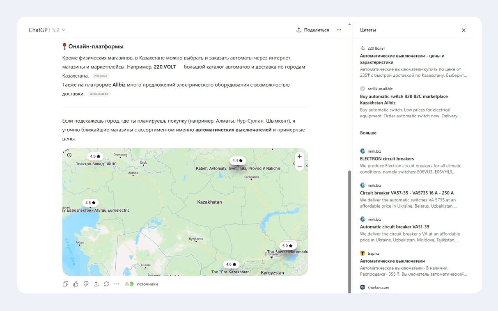This screenshot has width=498, height=311.
Task: Click the bold 220.VOLT text
Action: coord(165,67)
